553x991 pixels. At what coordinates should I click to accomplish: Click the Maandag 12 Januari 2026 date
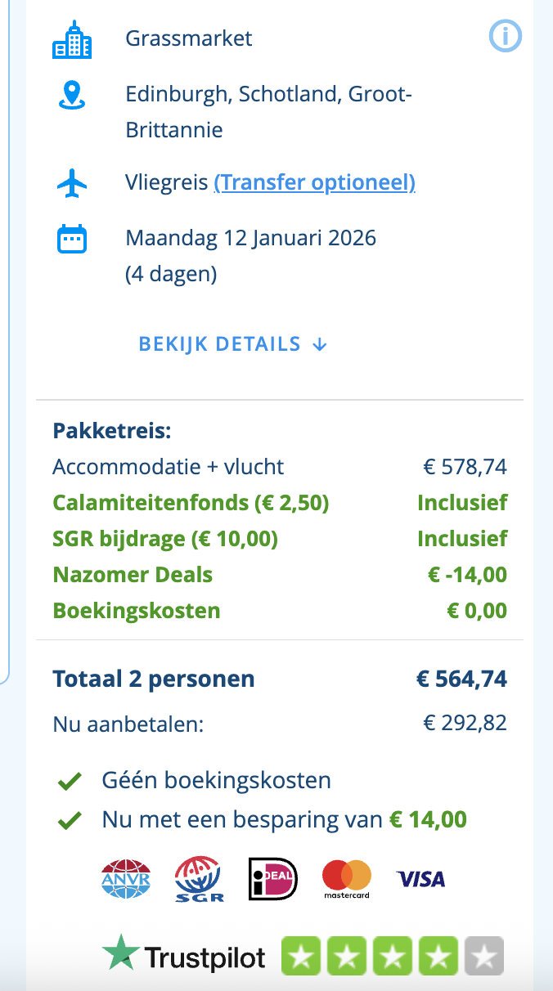tap(250, 239)
